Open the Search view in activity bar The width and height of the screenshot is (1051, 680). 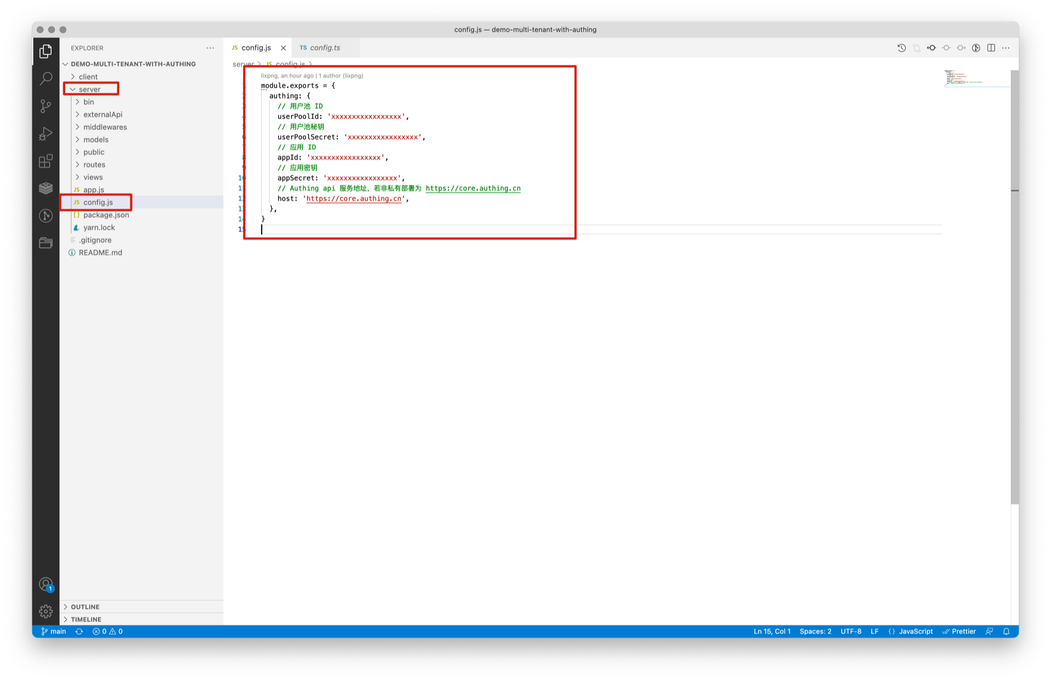coord(46,78)
